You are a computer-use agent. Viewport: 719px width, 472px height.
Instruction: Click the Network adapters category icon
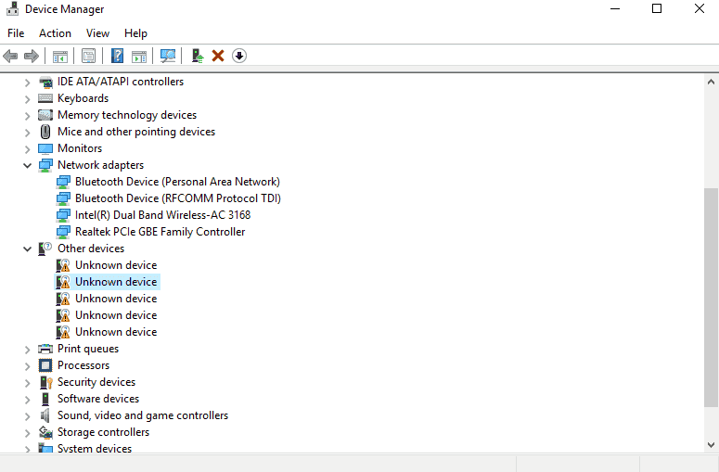click(x=45, y=165)
